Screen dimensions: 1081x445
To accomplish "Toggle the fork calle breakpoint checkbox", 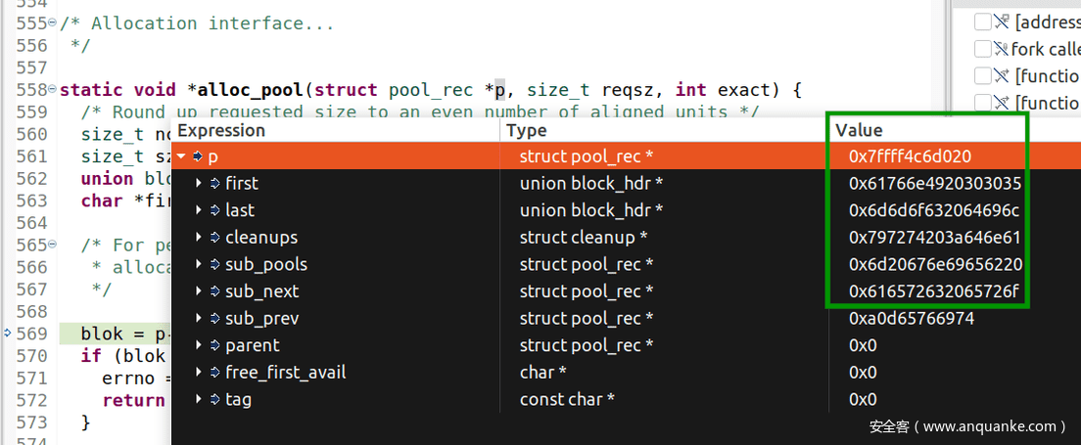I will (982, 49).
